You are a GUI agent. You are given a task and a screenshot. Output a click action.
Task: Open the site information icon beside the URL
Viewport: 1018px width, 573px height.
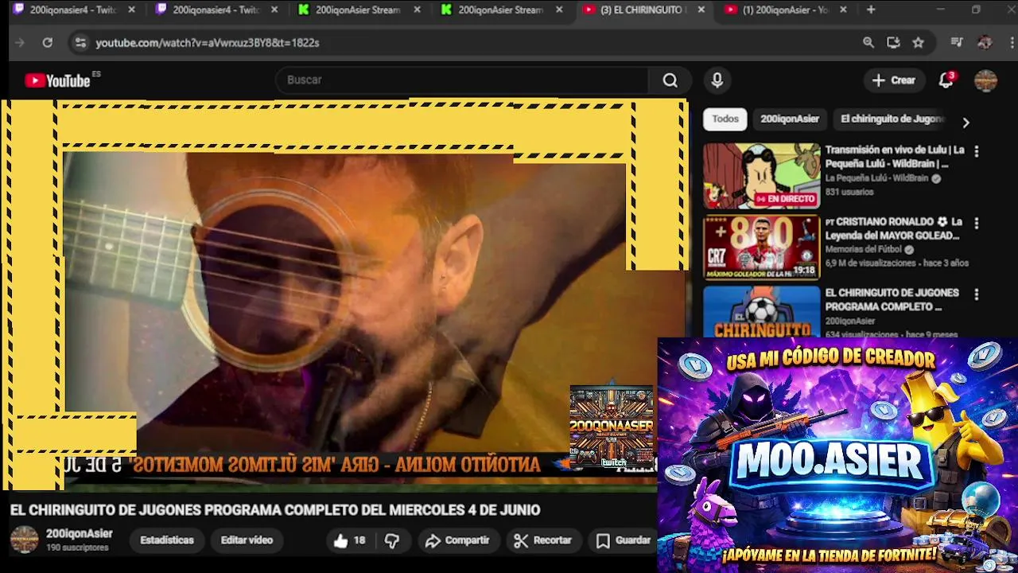pyautogui.click(x=80, y=43)
